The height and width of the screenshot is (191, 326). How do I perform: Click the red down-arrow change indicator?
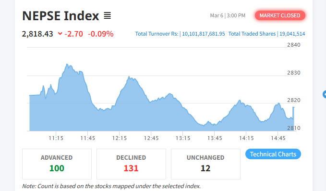60,34
